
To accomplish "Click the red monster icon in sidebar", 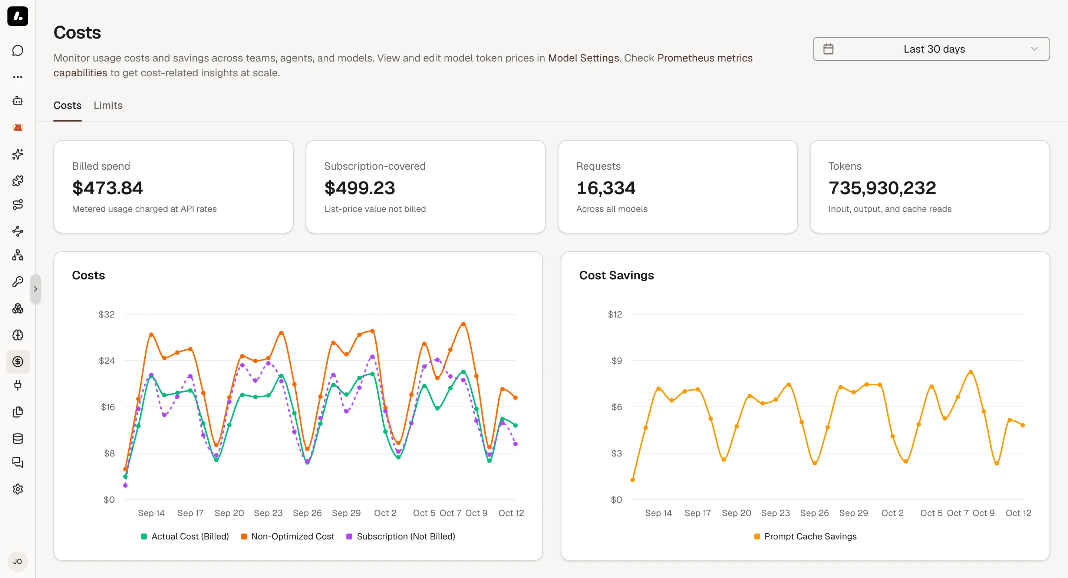I will click(x=17, y=127).
